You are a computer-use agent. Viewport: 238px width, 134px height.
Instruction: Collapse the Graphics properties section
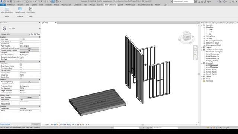coord(40,37)
